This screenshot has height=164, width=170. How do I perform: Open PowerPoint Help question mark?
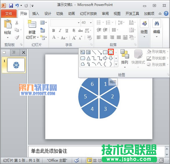(166, 14)
